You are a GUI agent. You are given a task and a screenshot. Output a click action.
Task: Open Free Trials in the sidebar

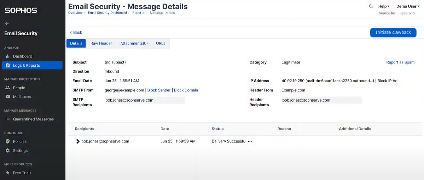tap(32, 173)
